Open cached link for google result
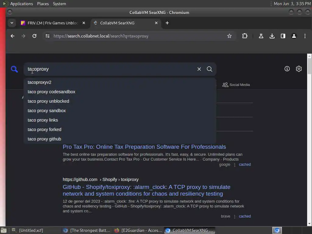This screenshot has height=234, width=312. pos(245,165)
